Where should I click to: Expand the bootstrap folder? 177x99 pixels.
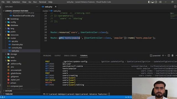tap(14, 19)
